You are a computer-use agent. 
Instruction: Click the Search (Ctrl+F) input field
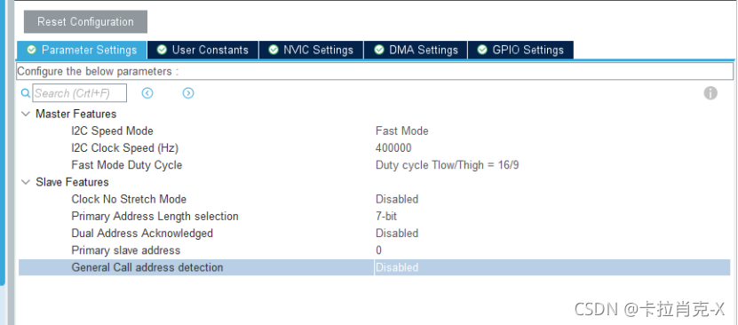80,93
